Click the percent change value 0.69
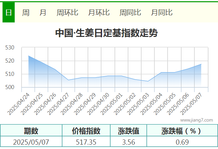Viewport: 218px width, 149px height. coord(182,142)
